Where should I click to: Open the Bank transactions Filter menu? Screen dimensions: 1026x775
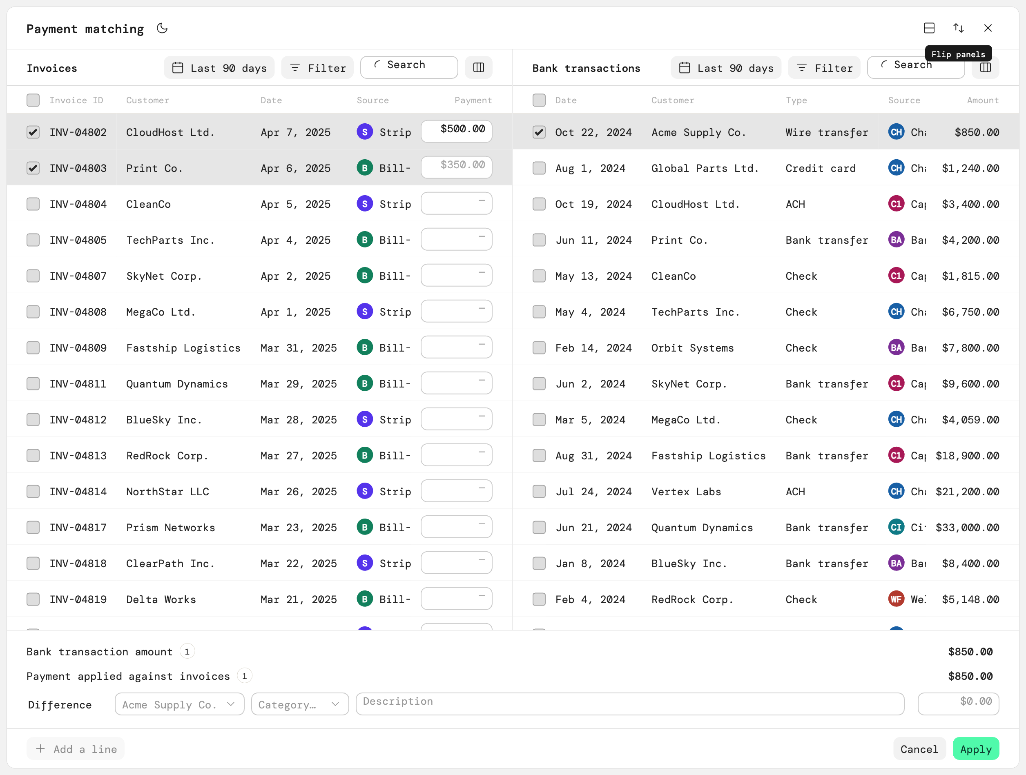tap(824, 68)
